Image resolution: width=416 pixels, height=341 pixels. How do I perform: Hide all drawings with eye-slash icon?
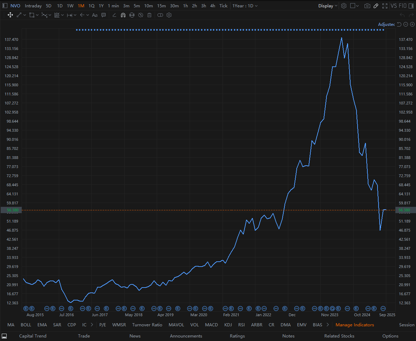point(141,15)
